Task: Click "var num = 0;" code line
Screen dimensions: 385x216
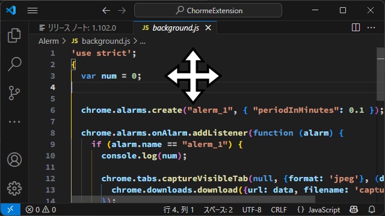Action: (111, 76)
